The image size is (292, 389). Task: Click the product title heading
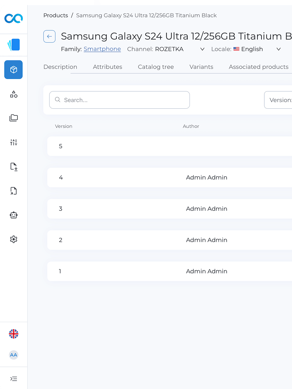click(x=176, y=36)
